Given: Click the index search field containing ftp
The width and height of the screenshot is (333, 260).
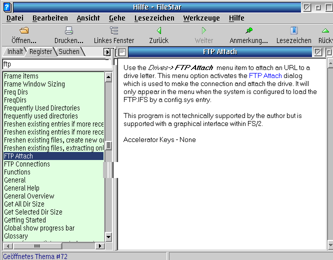Looking at the screenshot, I should [x=57, y=64].
